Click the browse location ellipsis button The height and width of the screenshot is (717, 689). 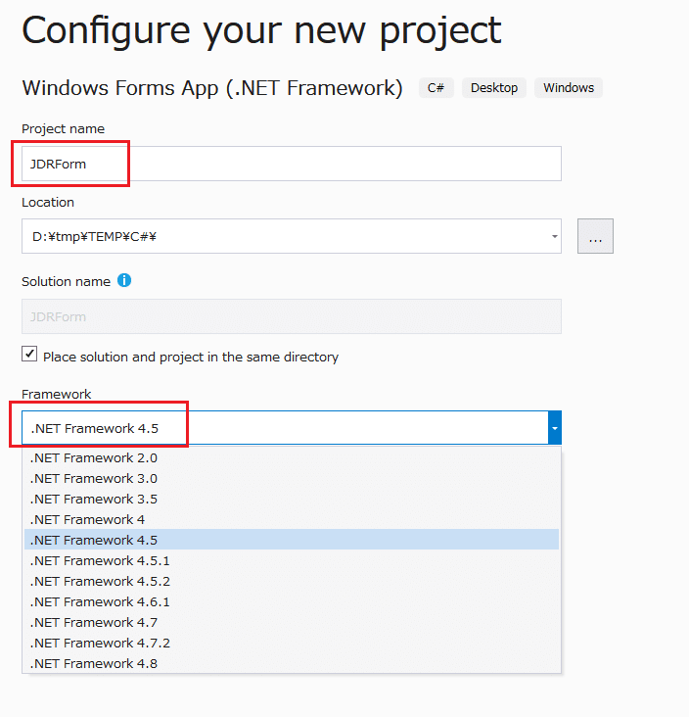coord(595,236)
